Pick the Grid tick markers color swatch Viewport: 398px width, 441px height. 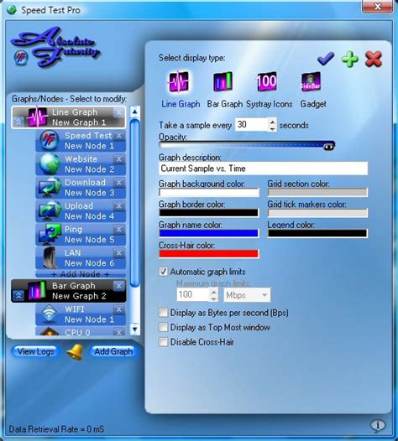317,213
